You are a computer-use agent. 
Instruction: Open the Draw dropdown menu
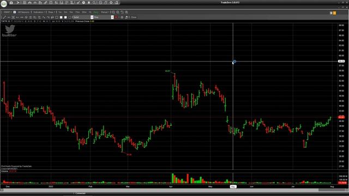51,12
